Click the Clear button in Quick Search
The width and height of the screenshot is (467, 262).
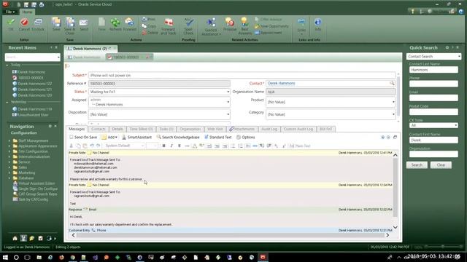tap(441, 165)
